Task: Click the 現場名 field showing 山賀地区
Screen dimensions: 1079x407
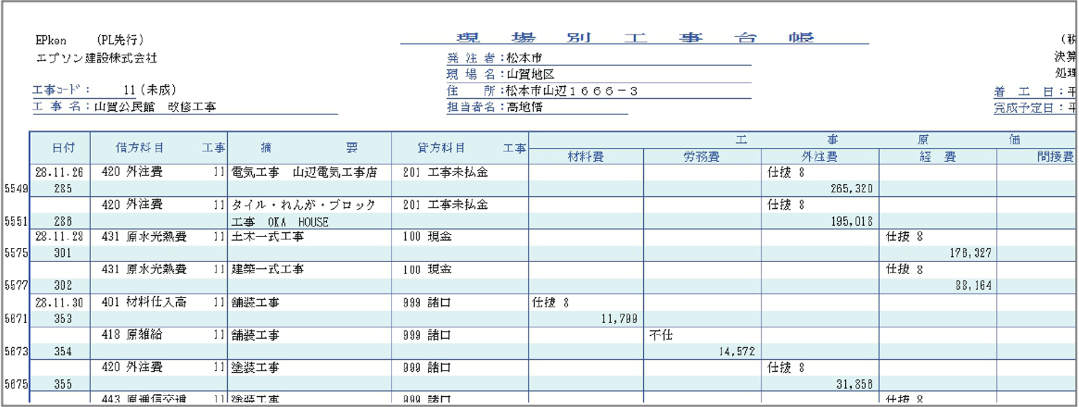Action: [x=530, y=74]
